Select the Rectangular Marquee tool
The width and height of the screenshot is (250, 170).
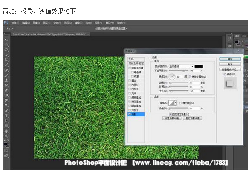6,44
